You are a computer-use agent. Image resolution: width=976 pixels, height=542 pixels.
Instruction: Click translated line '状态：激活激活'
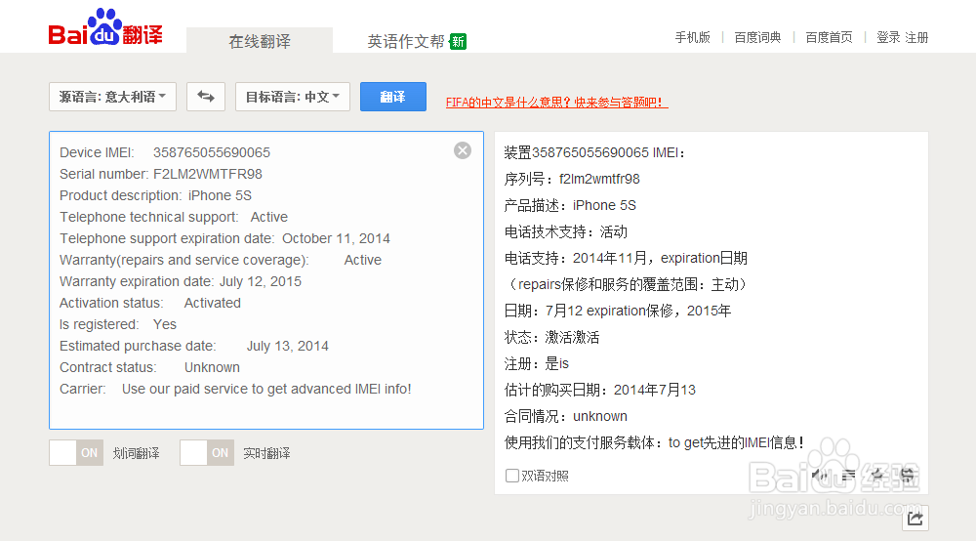[551, 338]
